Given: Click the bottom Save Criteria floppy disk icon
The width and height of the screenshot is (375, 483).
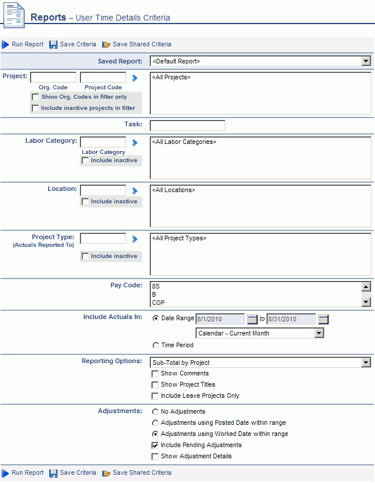Looking at the screenshot, I should click(x=53, y=473).
